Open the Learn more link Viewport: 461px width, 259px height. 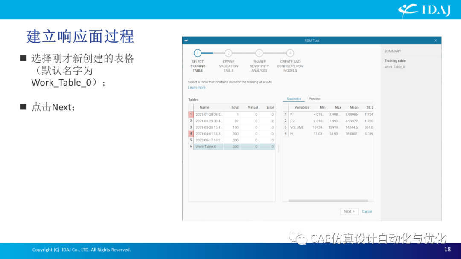[197, 87]
